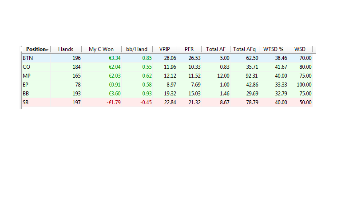341x213 pixels.
Task: Click the 41.67 WTSD value
Action: pos(281,67)
